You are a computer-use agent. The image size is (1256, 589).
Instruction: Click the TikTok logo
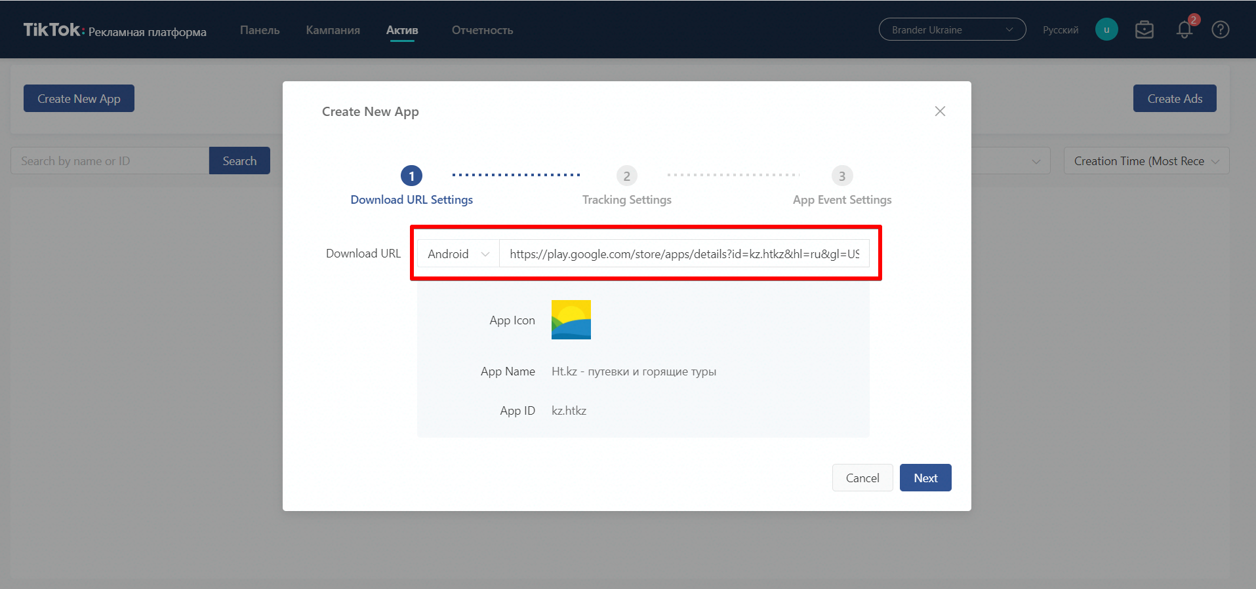pyautogui.click(x=52, y=30)
